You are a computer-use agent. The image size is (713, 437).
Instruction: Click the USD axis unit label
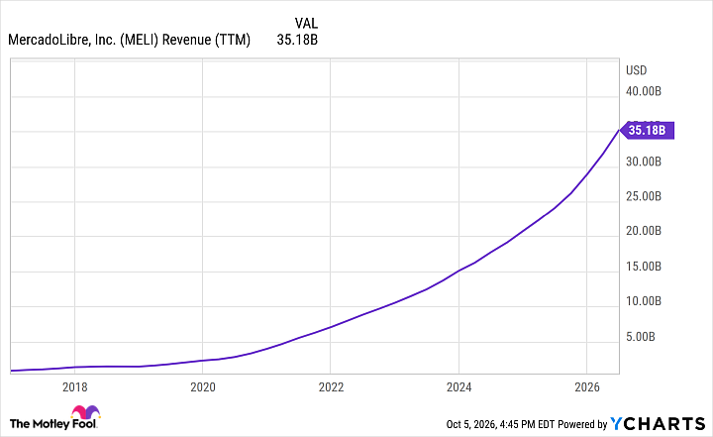[x=636, y=70]
